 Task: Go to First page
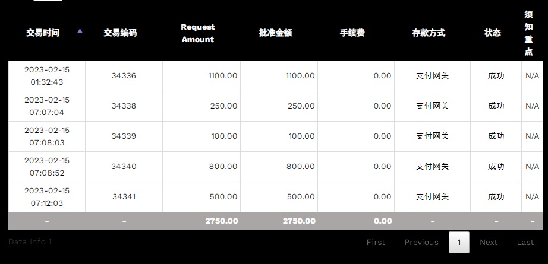376,242
